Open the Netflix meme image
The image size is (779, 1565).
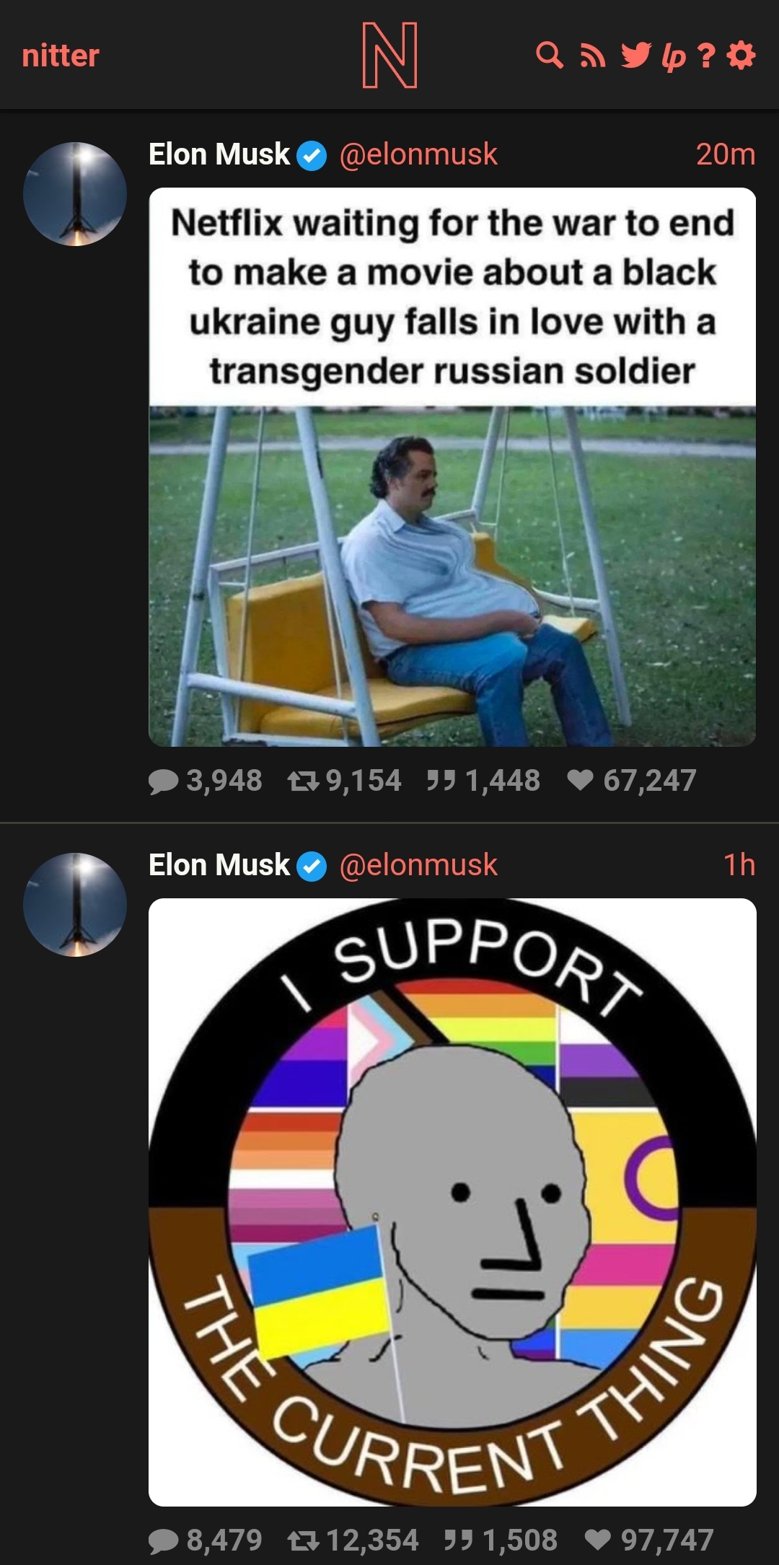click(x=452, y=467)
